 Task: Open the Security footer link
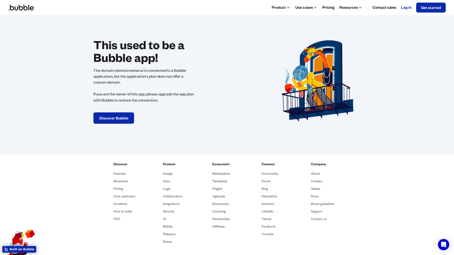(168, 211)
